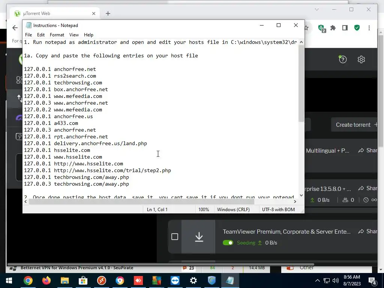Open the File menu in Notepad
Image resolution: width=384 pixels, height=288 pixels.
28,35
